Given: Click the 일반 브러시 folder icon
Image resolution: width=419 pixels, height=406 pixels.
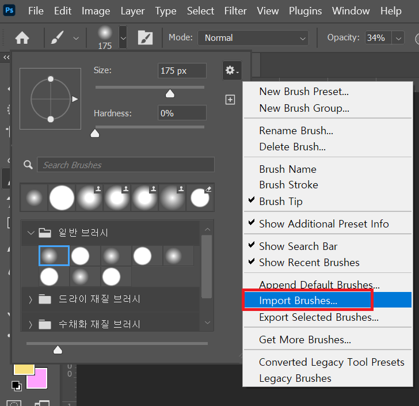Looking at the screenshot, I should [45, 233].
